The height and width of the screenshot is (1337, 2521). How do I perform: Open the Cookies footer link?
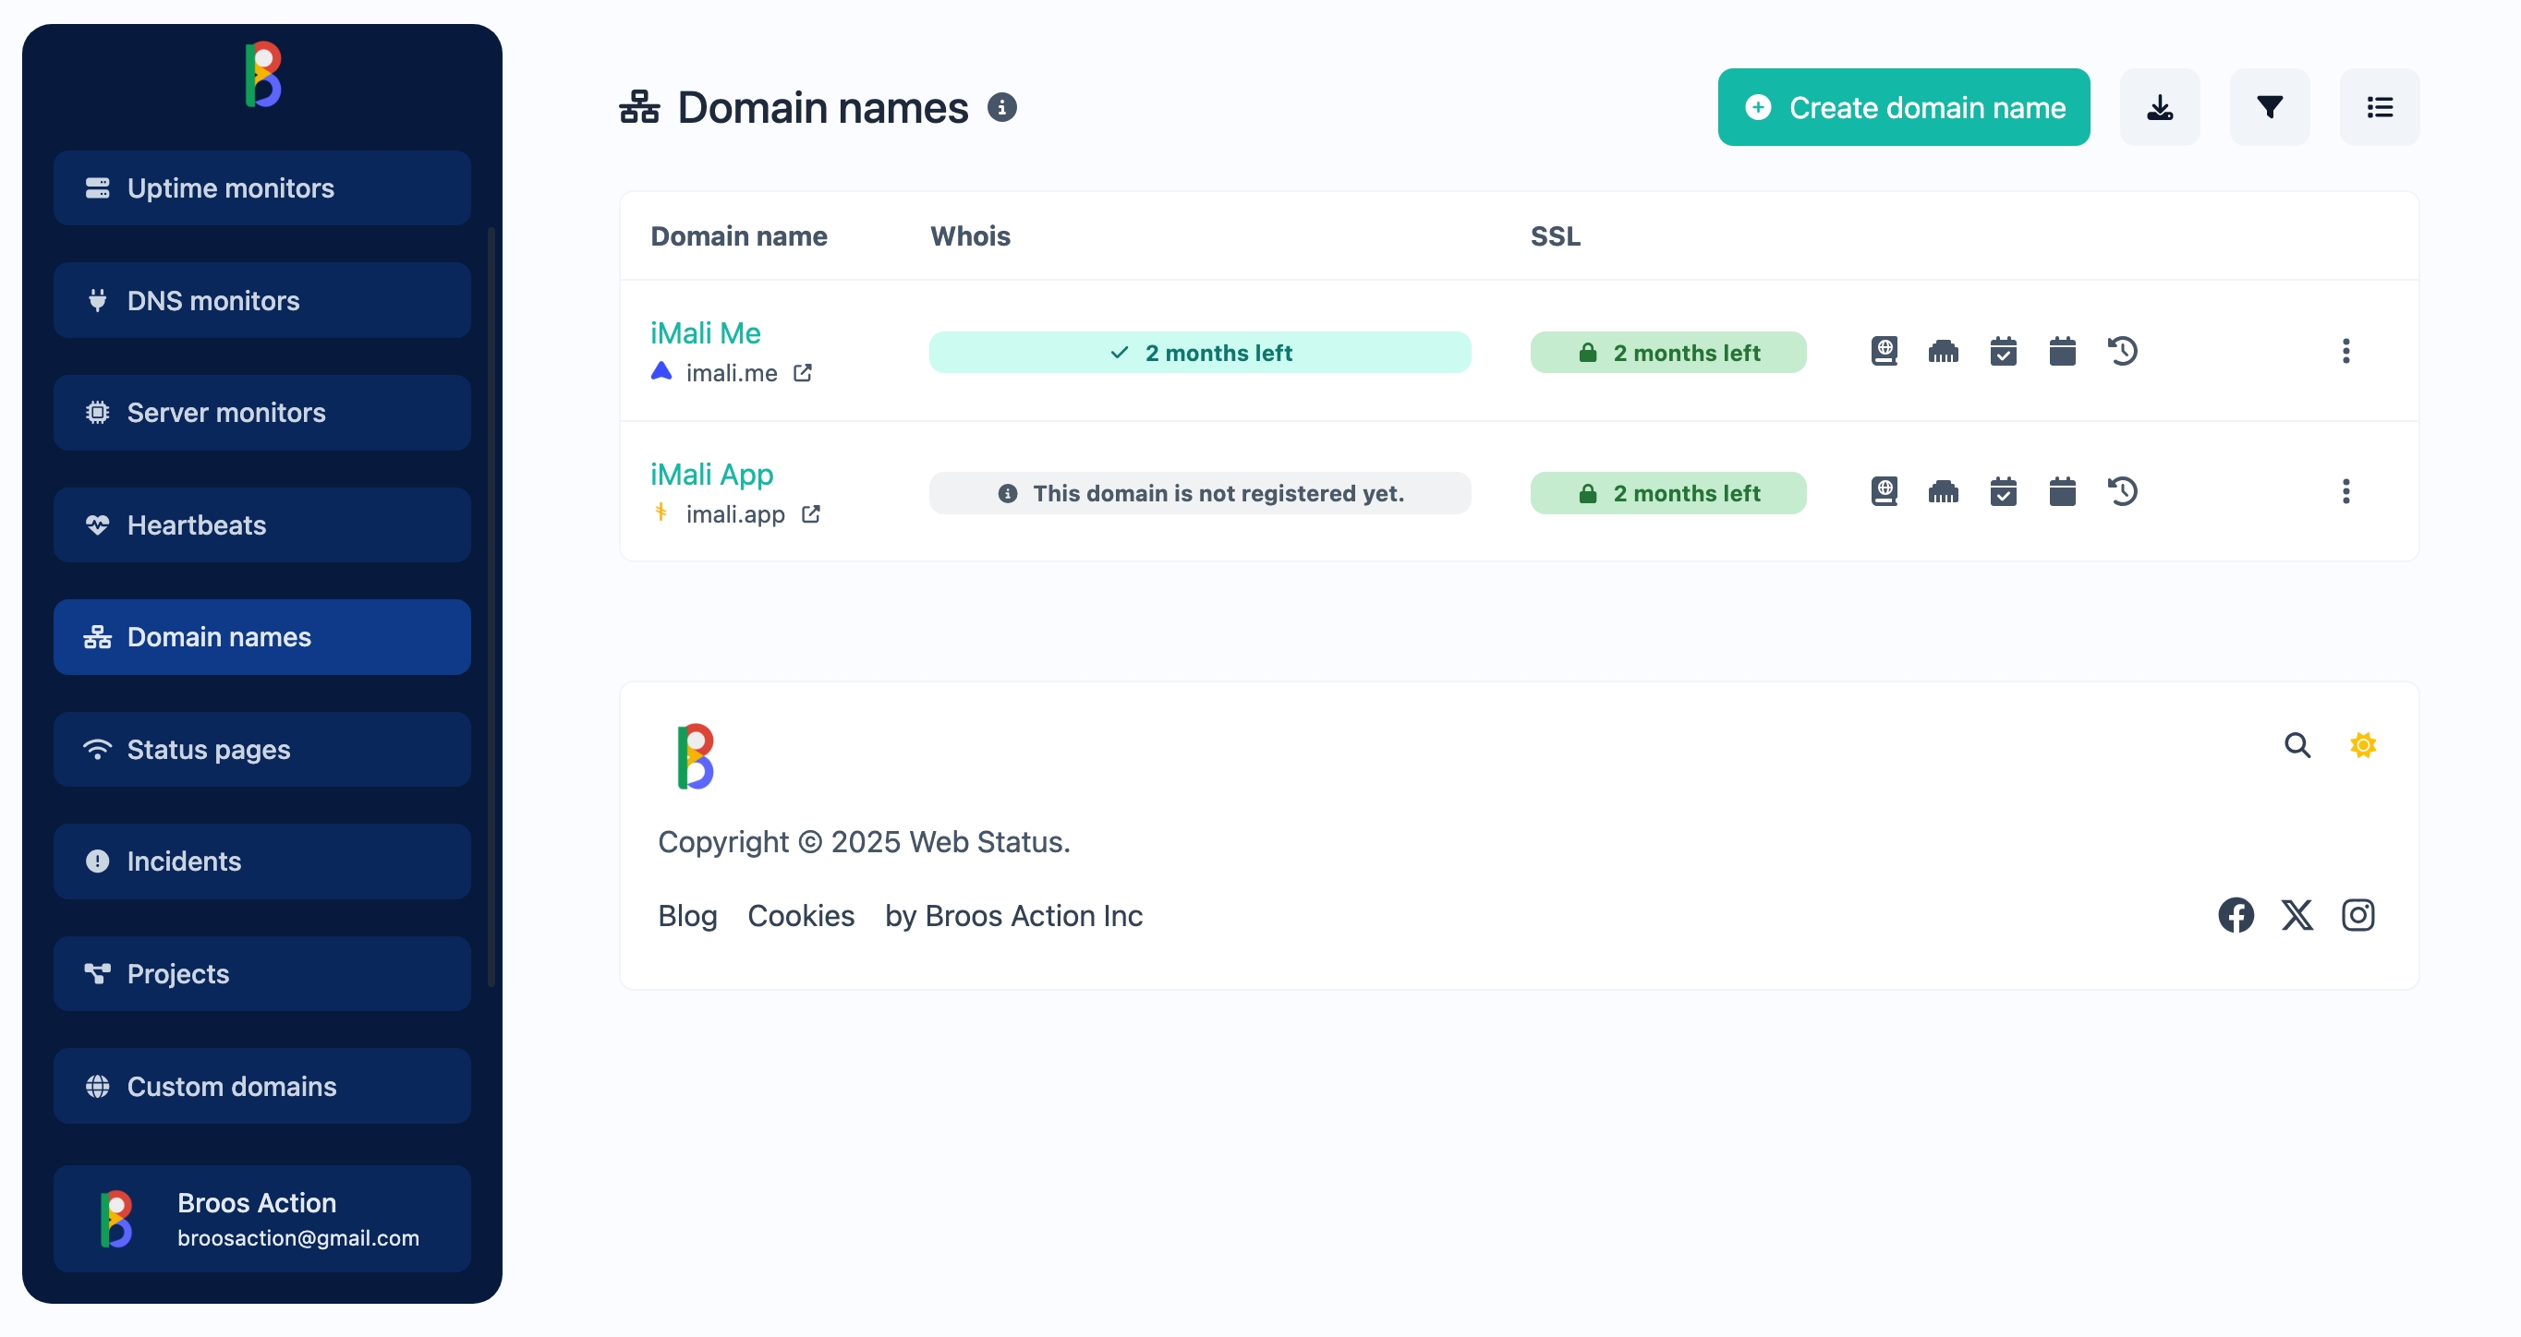pos(801,915)
